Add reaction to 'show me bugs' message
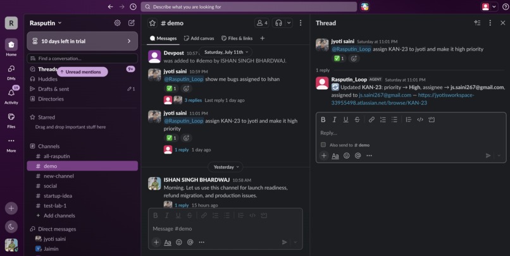Image resolution: width=510 pixels, height=256 pixels. (x=186, y=88)
